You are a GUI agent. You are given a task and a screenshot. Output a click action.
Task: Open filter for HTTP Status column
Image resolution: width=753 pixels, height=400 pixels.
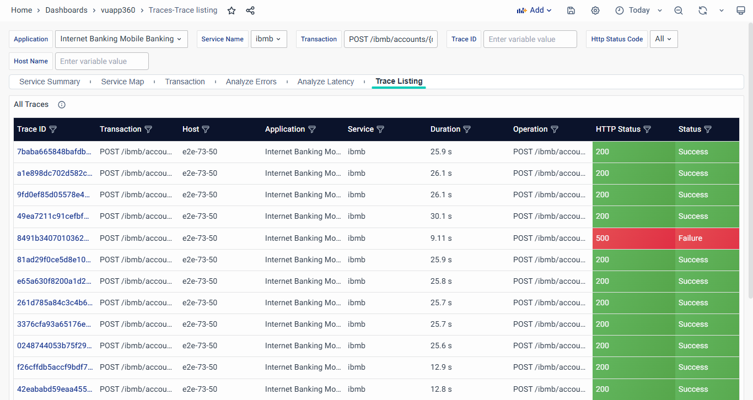click(647, 129)
